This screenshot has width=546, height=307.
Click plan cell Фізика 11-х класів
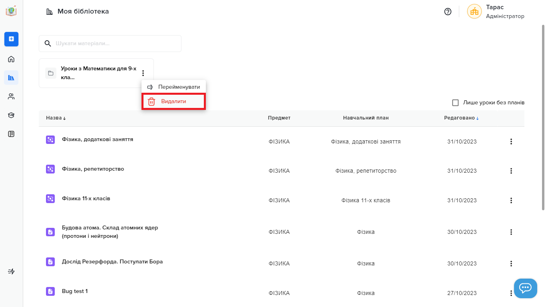(x=366, y=201)
